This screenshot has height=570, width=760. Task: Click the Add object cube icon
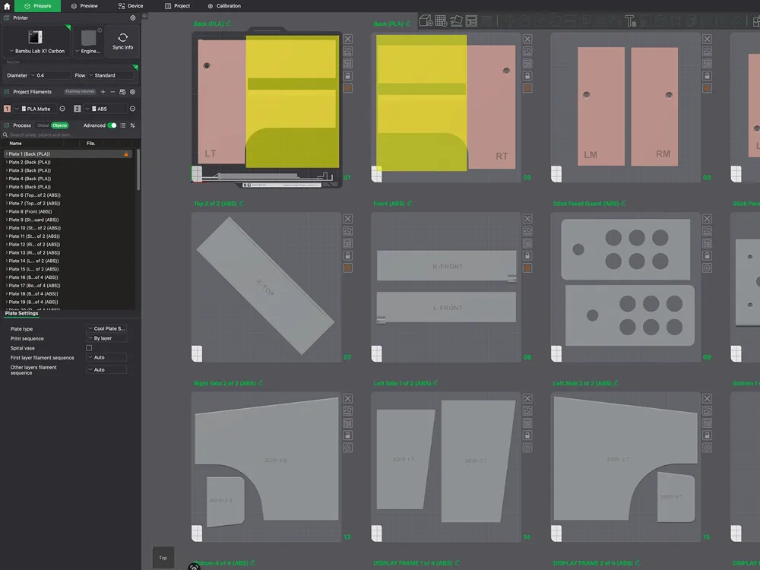pyautogui.click(x=425, y=21)
